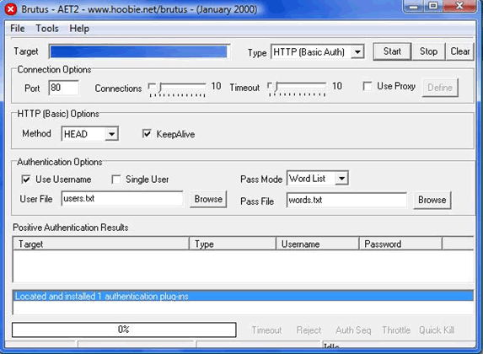483x354 pixels.
Task: Open the Tools menu
Action: (47, 29)
